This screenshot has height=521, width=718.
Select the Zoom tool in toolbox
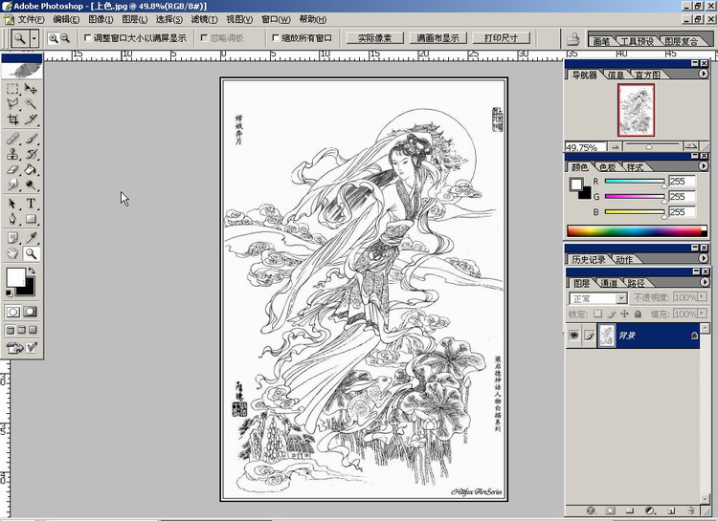click(x=31, y=253)
